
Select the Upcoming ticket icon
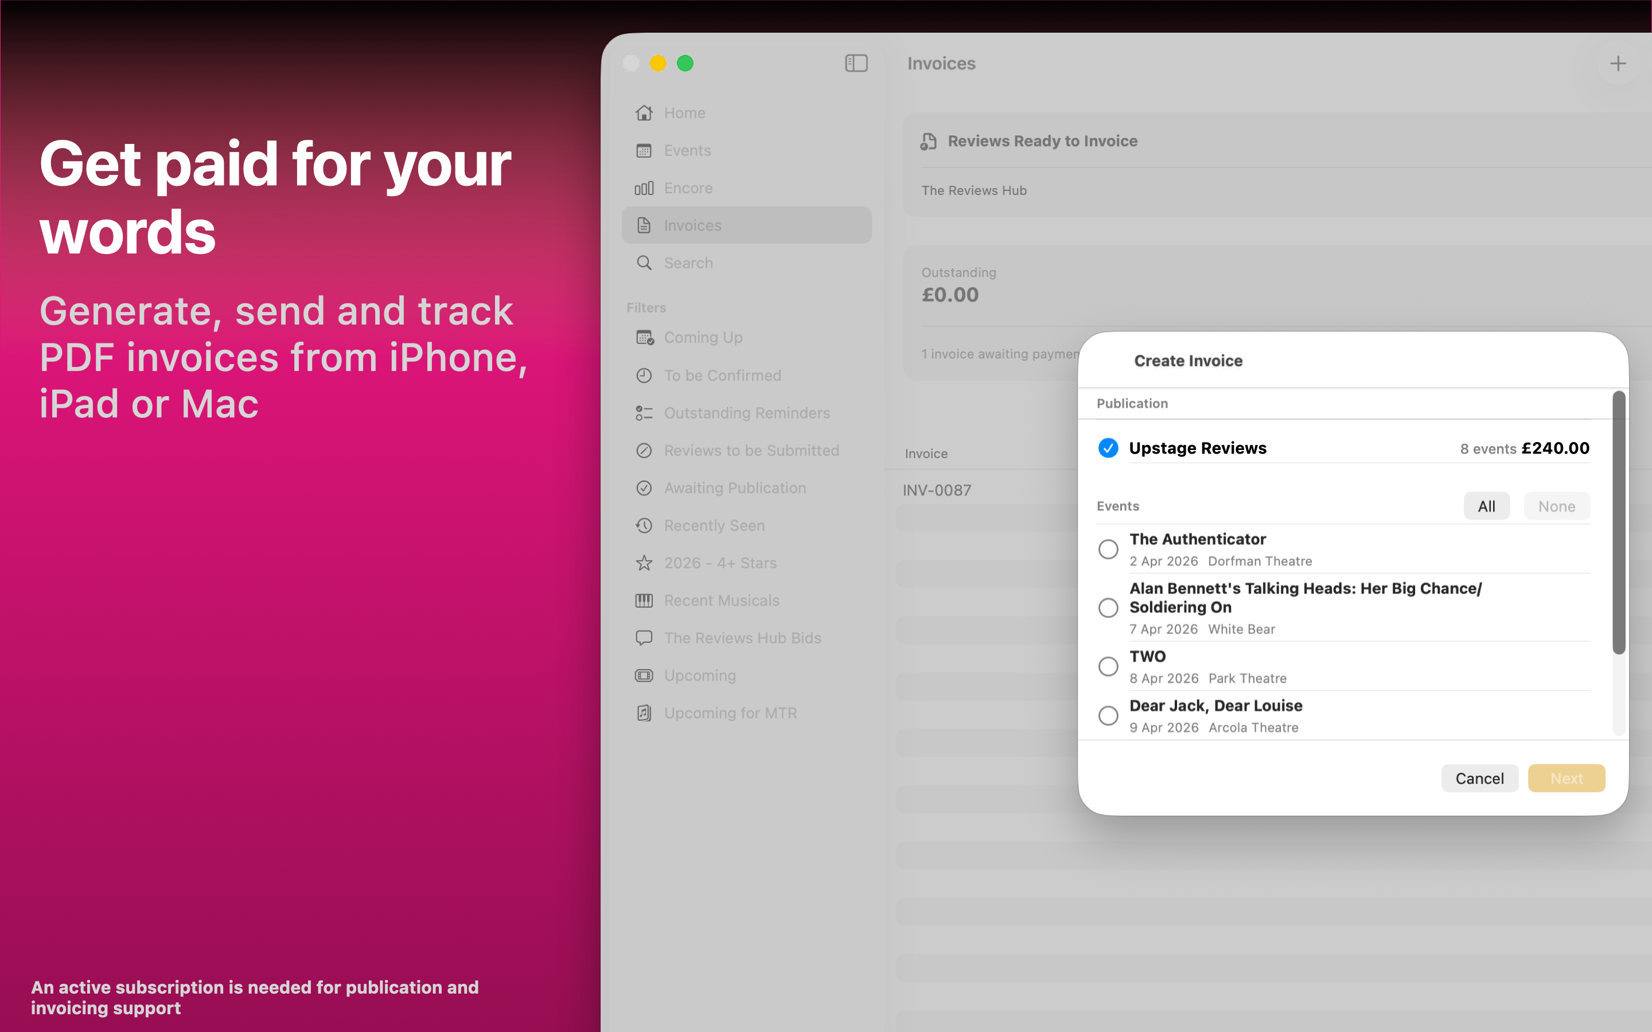click(x=644, y=676)
